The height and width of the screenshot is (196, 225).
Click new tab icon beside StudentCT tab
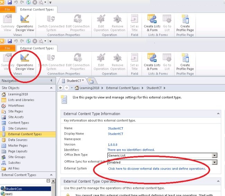[91, 81]
